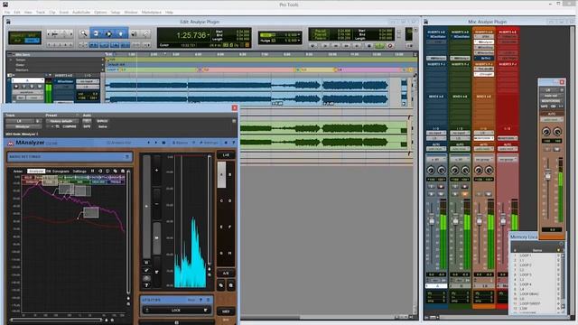Click Settings in MAnalyzer header
578x325 pixels.
(x=209, y=143)
